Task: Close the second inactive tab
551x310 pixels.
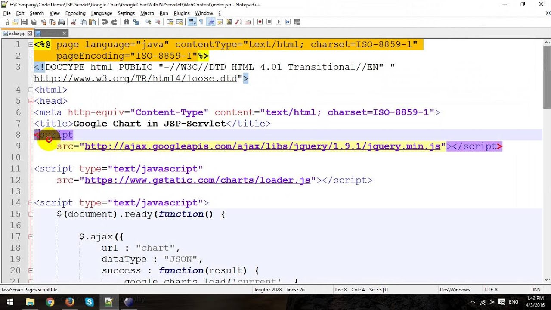Action: (x=64, y=33)
